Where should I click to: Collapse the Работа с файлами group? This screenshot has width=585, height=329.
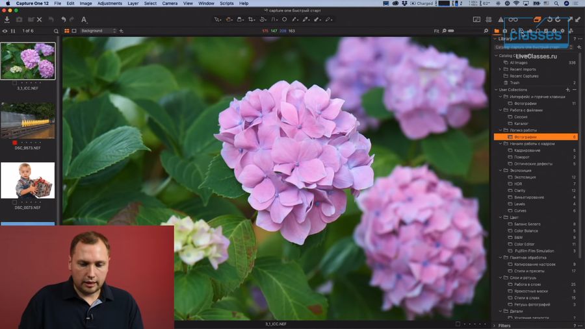pos(500,110)
